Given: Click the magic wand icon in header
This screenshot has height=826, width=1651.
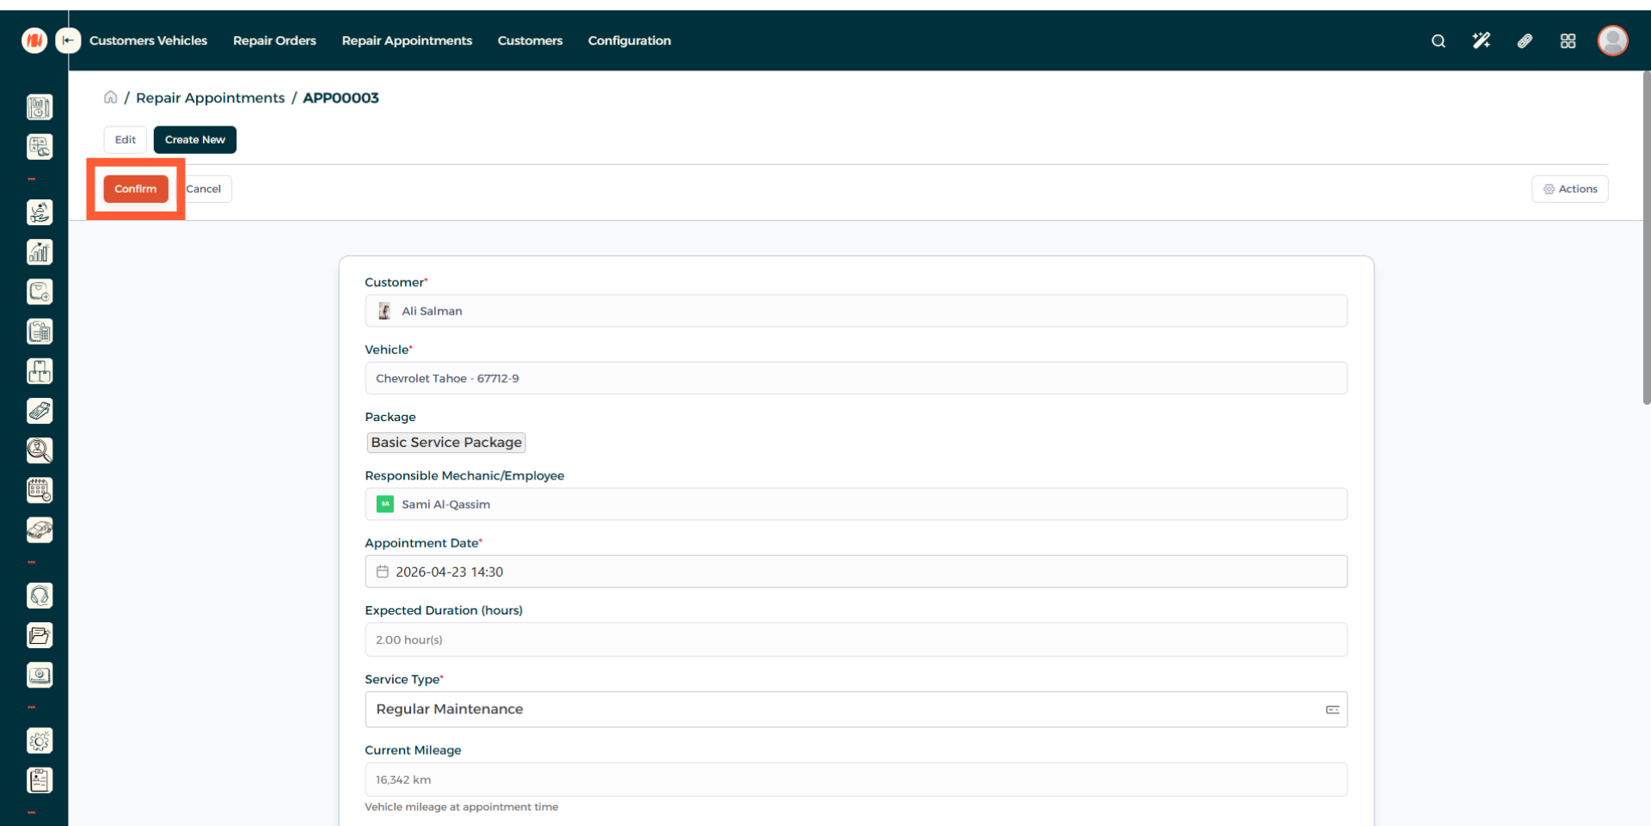Looking at the screenshot, I should click(x=1481, y=41).
